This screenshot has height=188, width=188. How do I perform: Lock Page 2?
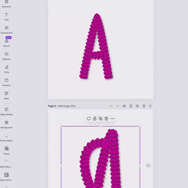click(x=131, y=106)
